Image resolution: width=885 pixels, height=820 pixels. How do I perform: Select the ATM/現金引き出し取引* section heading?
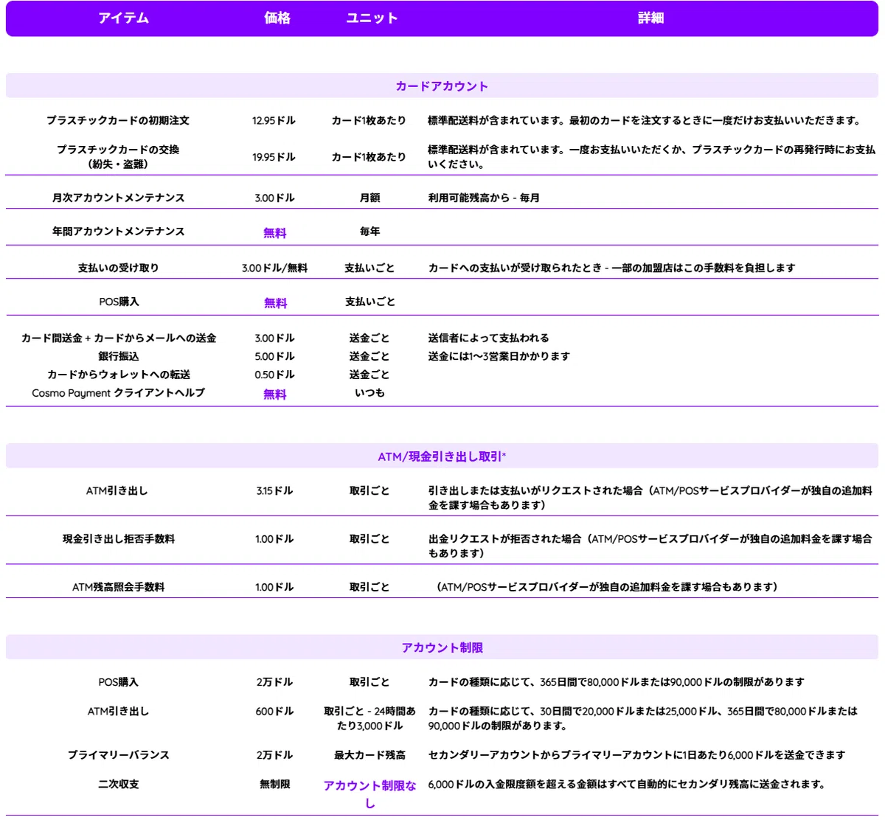(x=442, y=456)
